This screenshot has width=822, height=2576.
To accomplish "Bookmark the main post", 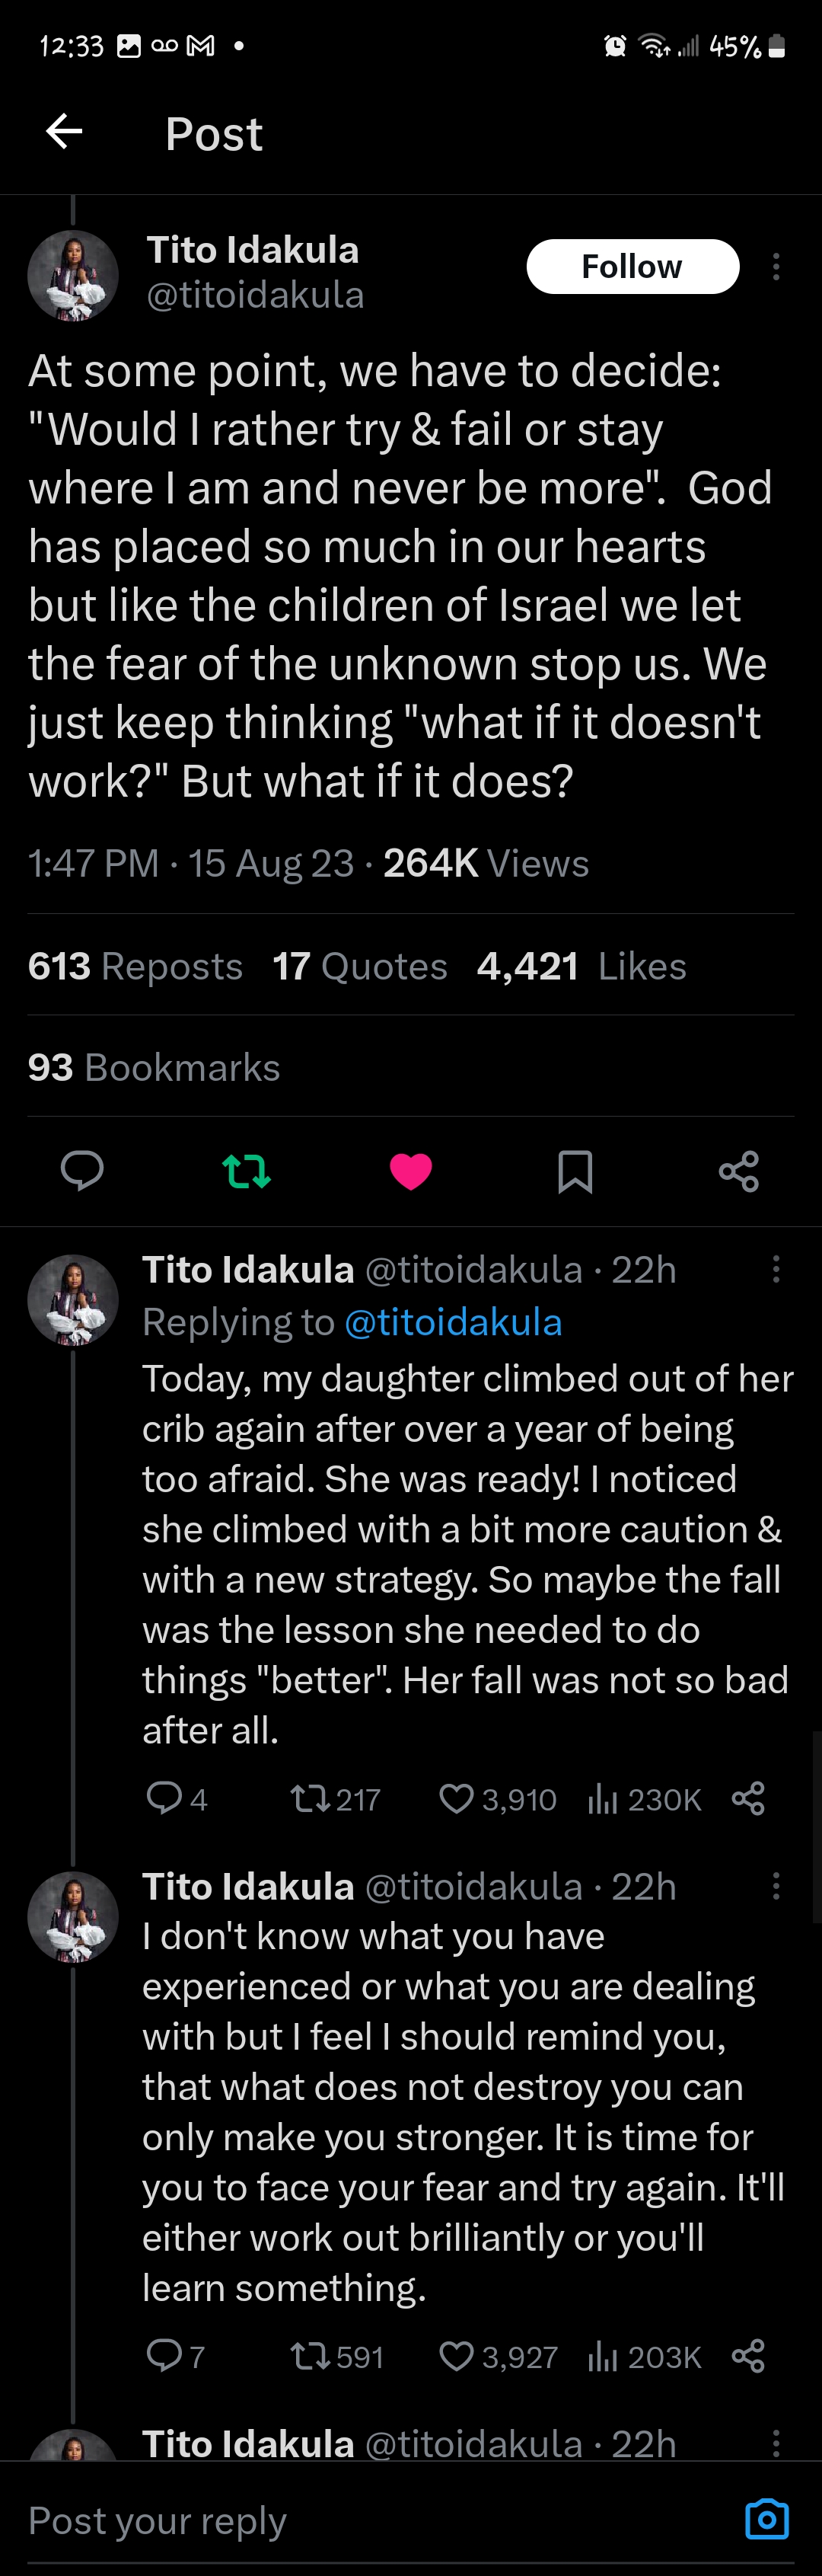I will tap(575, 1171).
